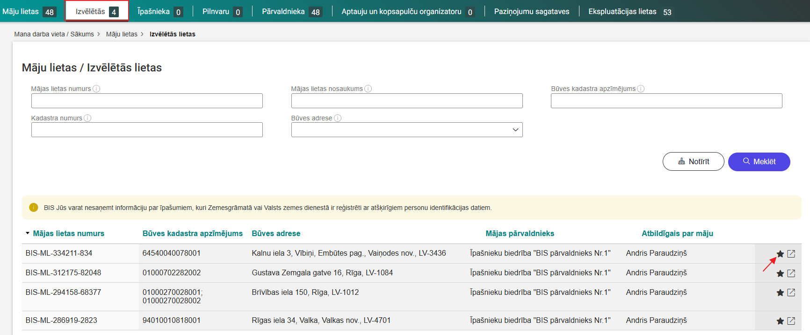Expand the Būves adrese dropdown
This screenshot has height=335, width=810.
click(515, 130)
